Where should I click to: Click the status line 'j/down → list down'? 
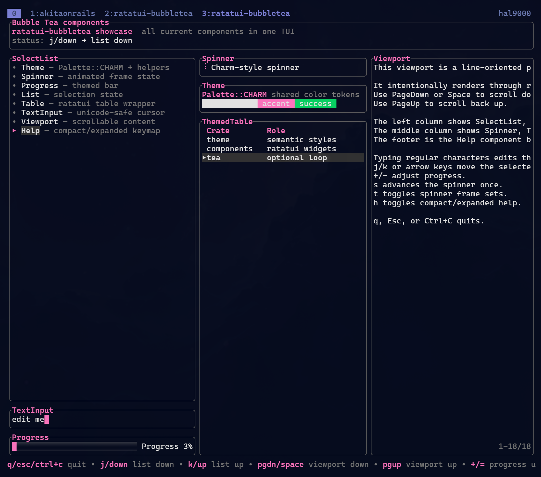(91, 40)
